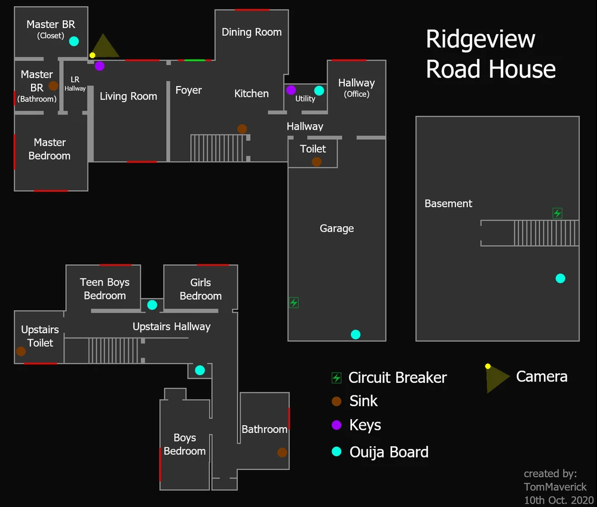Select the Kitchen sink dot above the stairs
This screenshot has height=507, width=597.
(x=242, y=128)
